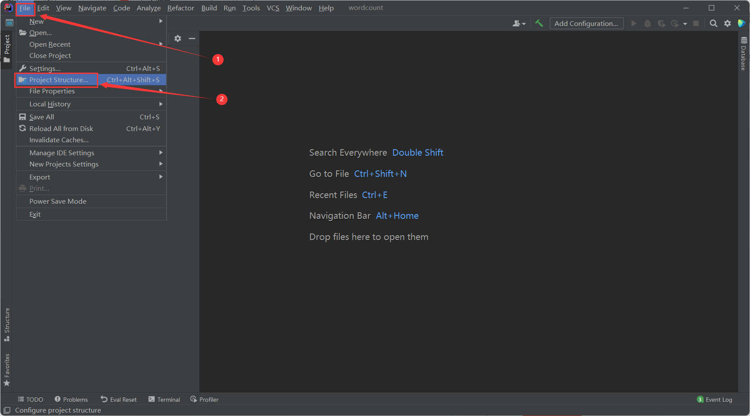Image resolution: width=750 pixels, height=416 pixels.
Task: Click Eval Reset in bottom bar
Action: coord(119,400)
